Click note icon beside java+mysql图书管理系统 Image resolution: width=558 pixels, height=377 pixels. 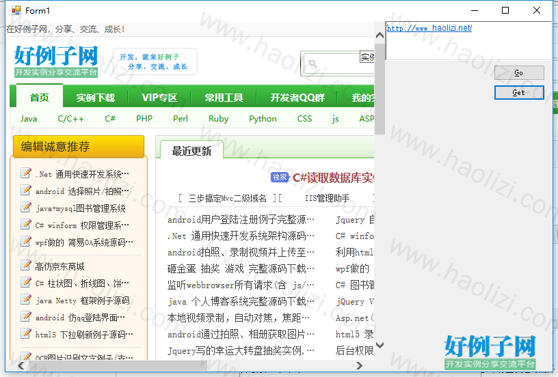tap(26, 207)
